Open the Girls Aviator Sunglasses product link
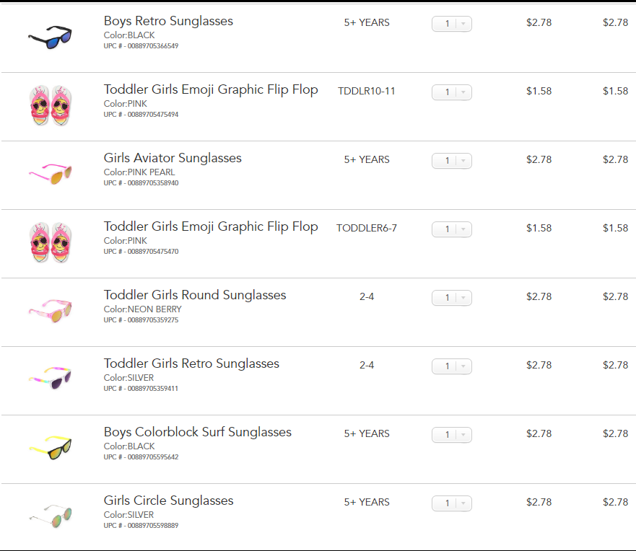This screenshot has height=551, width=636. (x=173, y=158)
